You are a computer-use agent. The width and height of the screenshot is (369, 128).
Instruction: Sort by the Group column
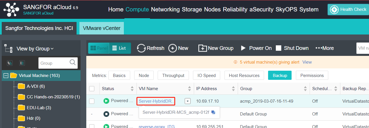pos(306,89)
